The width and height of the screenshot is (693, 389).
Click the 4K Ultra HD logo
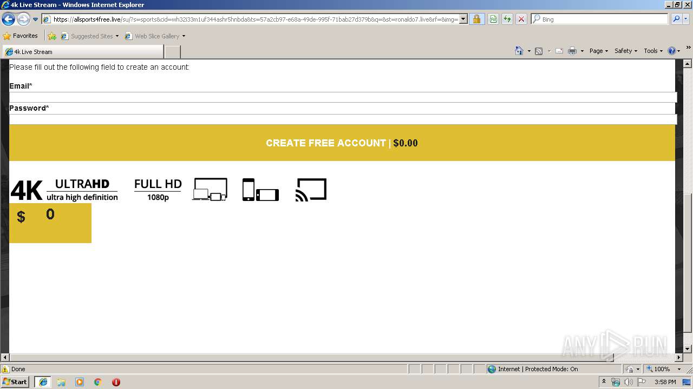click(64, 190)
